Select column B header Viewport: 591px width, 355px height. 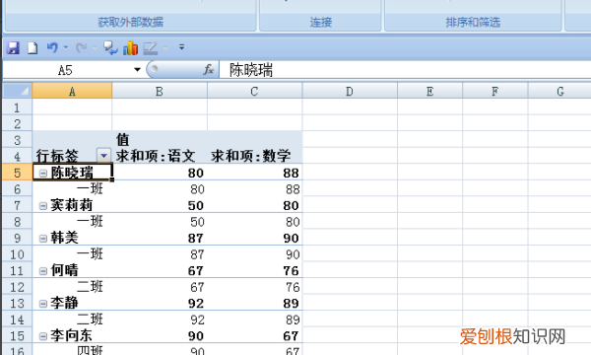[160, 91]
